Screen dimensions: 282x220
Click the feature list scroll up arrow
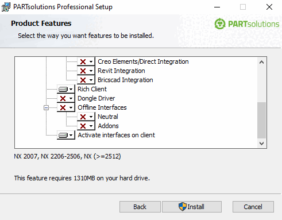pyautogui.click(x=261, y=62)
